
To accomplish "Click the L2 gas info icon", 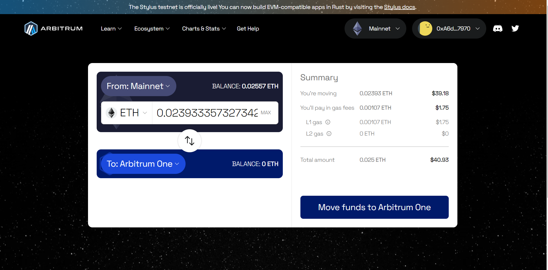I will 329,134.
